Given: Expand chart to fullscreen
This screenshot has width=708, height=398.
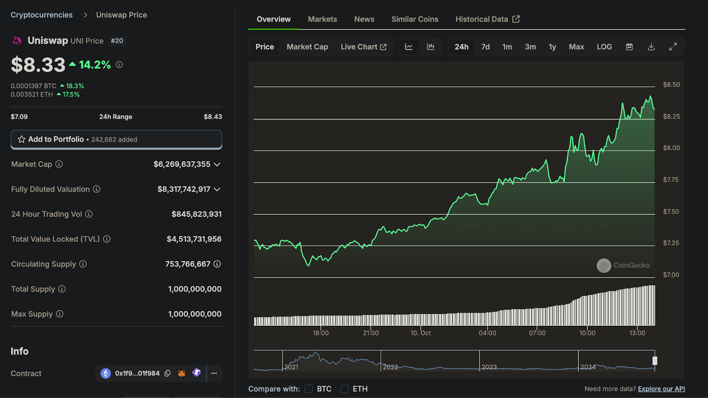Looking at the screenshot, I should pos(673,47).
